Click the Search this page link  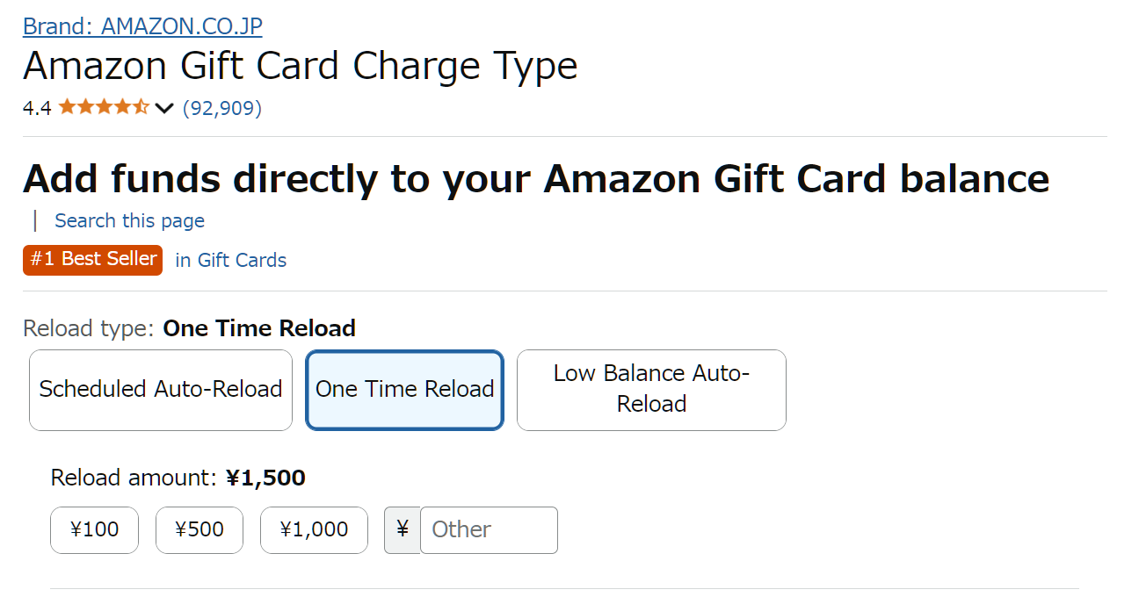click(129, 220)
